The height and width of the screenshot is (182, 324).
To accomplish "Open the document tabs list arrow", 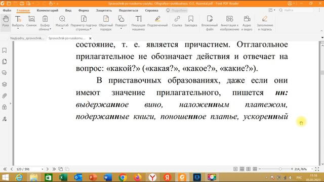I will 322,38.
